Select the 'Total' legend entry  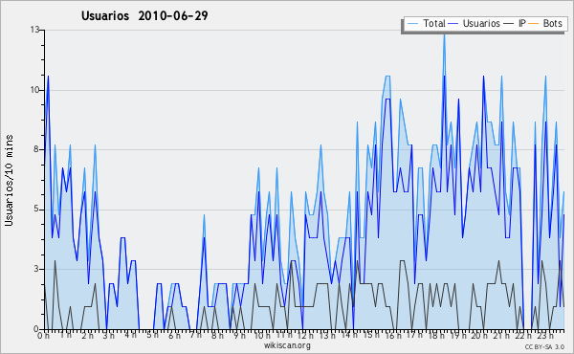(x=434, y=23)
